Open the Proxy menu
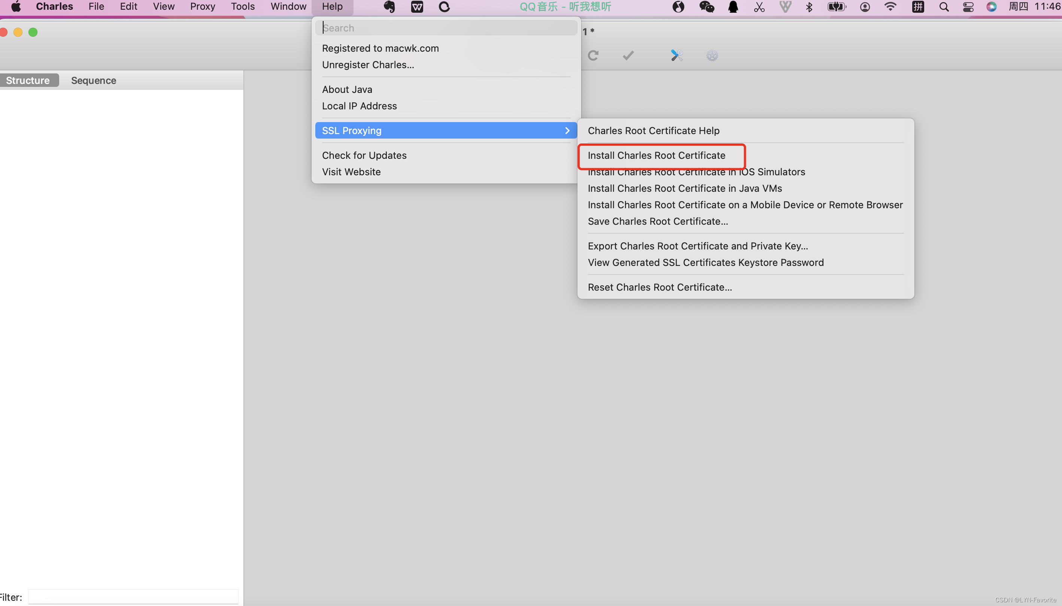Image resolution: width=1062 pixels, height=606 pixels. 202,7
